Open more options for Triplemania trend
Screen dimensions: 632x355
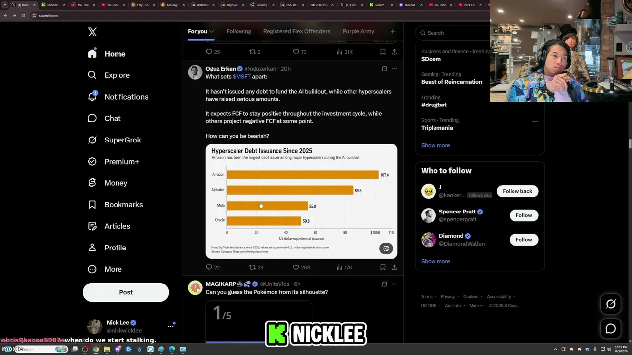[535, 121]
